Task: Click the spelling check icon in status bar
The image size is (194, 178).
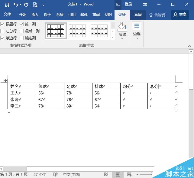Action: tap(56, 174)
